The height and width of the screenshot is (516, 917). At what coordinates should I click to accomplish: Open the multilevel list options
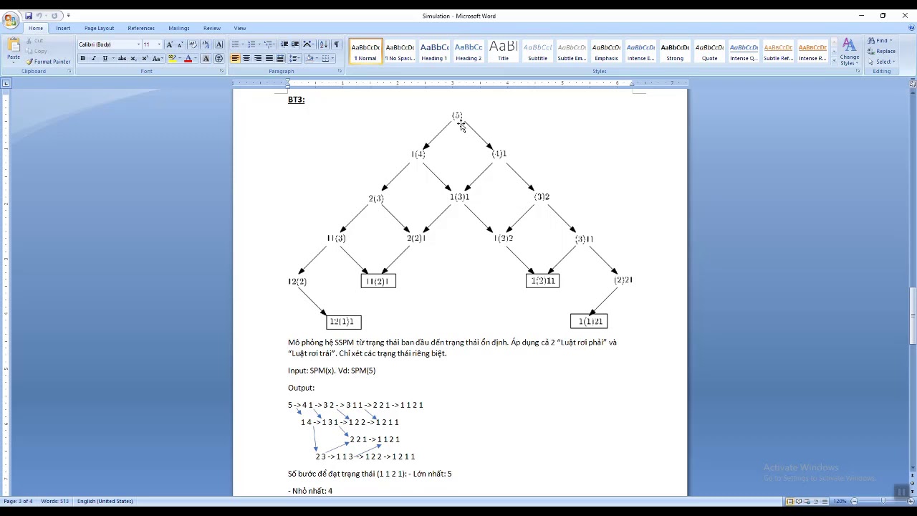(268, 44)
